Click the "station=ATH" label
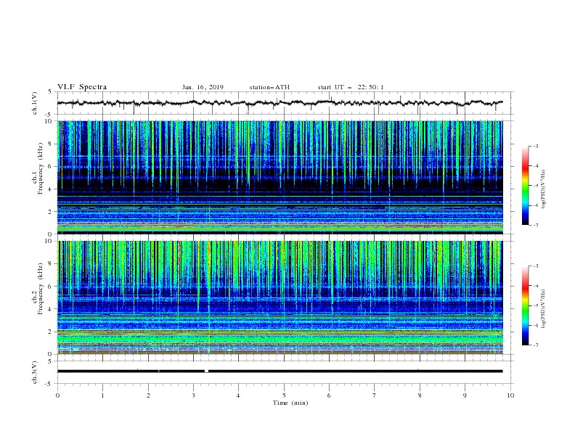 pyautogui.click(x=269, y=87)
